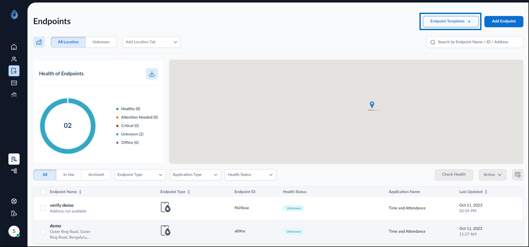The width and height of the screenshot is (529, 247).
Task: Select the Endpoints sidebar icon
Action: coord(14,71)
